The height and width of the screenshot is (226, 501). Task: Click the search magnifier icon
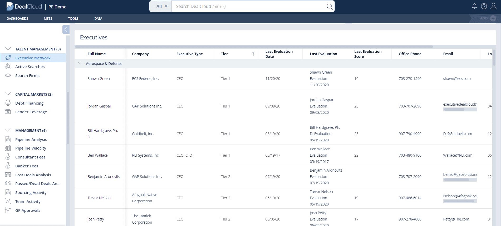click(330, 7)
